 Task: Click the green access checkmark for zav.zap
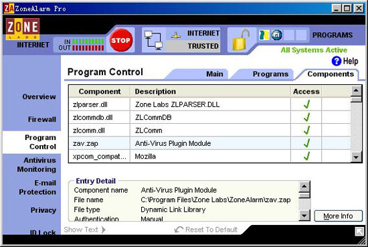pyautogui.click(x=306, y=143)
